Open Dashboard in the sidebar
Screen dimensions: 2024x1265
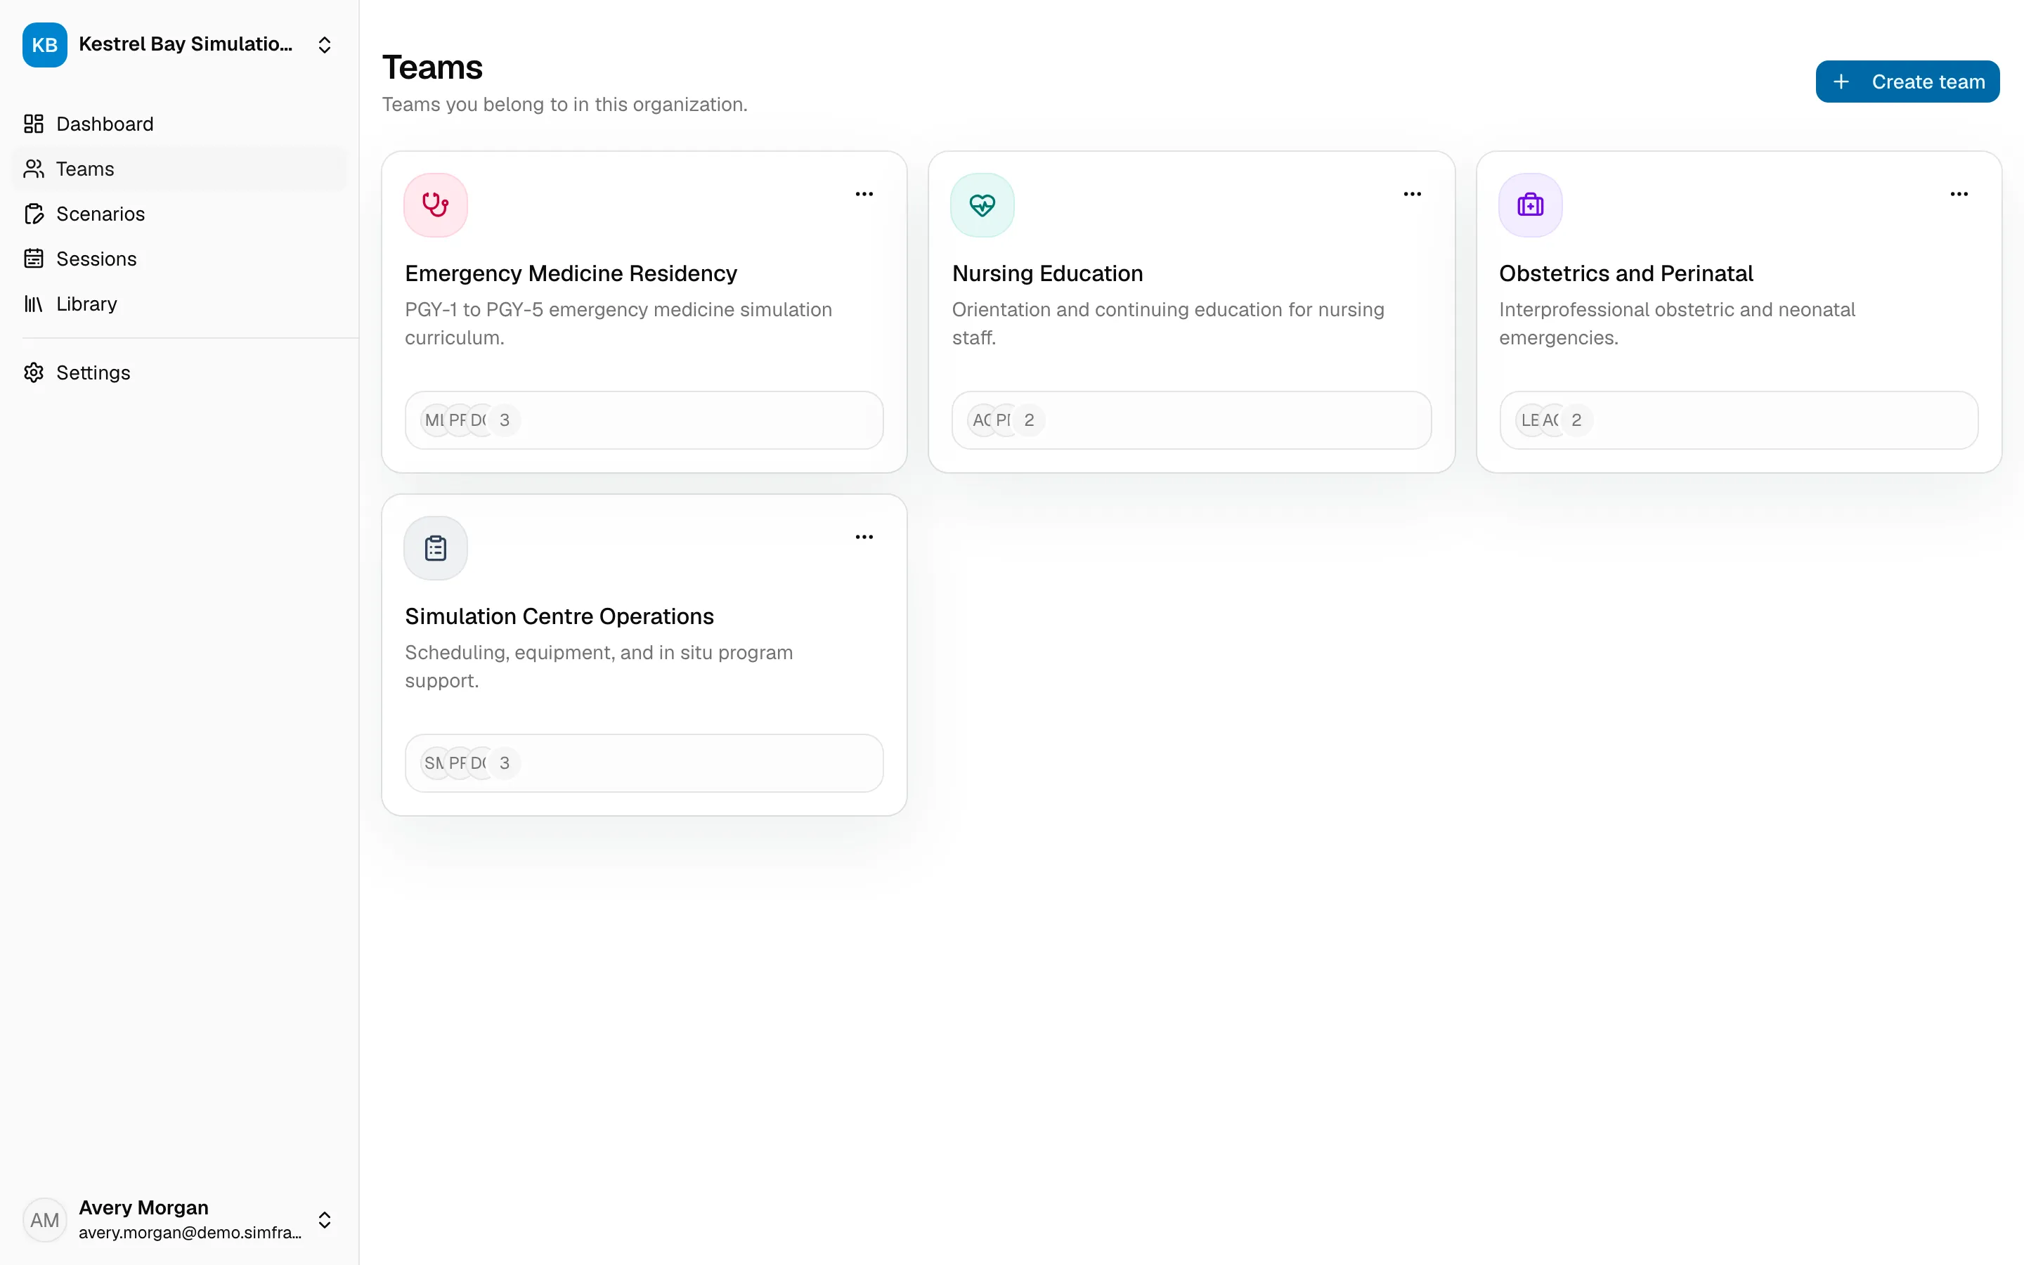(x=179, y=124)
